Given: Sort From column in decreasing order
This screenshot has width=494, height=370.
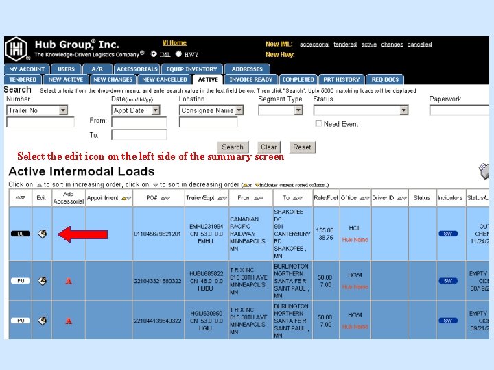Looking at the screenshot, I should (261, 198).
